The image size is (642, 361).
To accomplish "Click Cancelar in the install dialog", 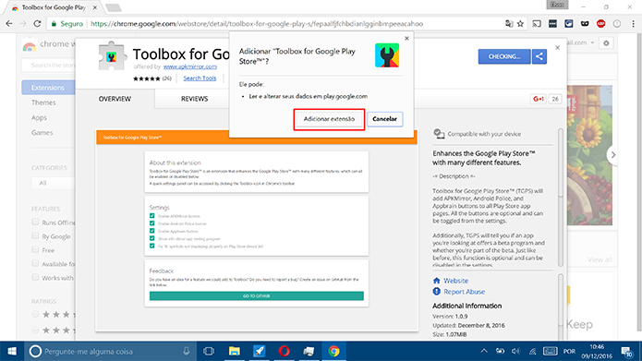I will coord(384,119).
